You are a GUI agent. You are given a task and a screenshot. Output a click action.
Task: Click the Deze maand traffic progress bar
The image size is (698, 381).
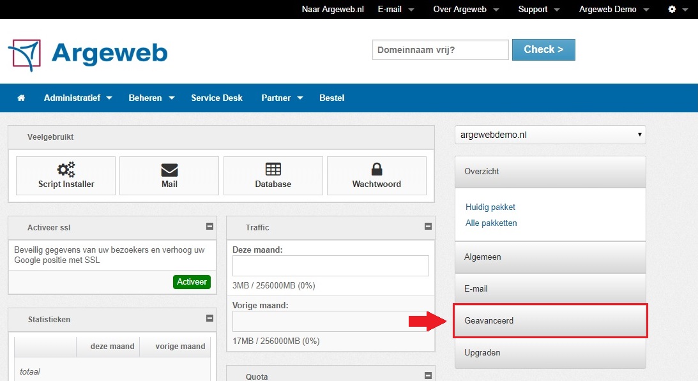[331, 265]
